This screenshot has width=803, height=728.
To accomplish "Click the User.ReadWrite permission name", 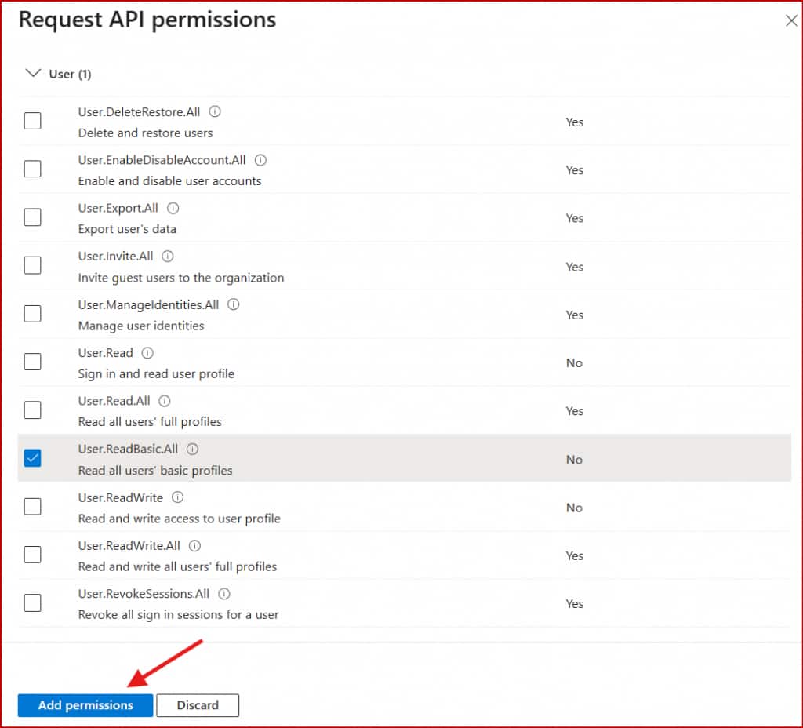I will coord(121,497).
